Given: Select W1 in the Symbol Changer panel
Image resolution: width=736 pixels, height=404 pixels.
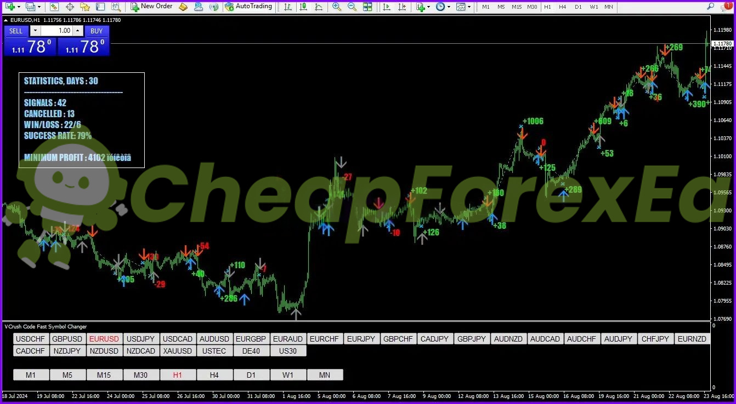Looking at the screenshot, I should (x=288, y=375).
